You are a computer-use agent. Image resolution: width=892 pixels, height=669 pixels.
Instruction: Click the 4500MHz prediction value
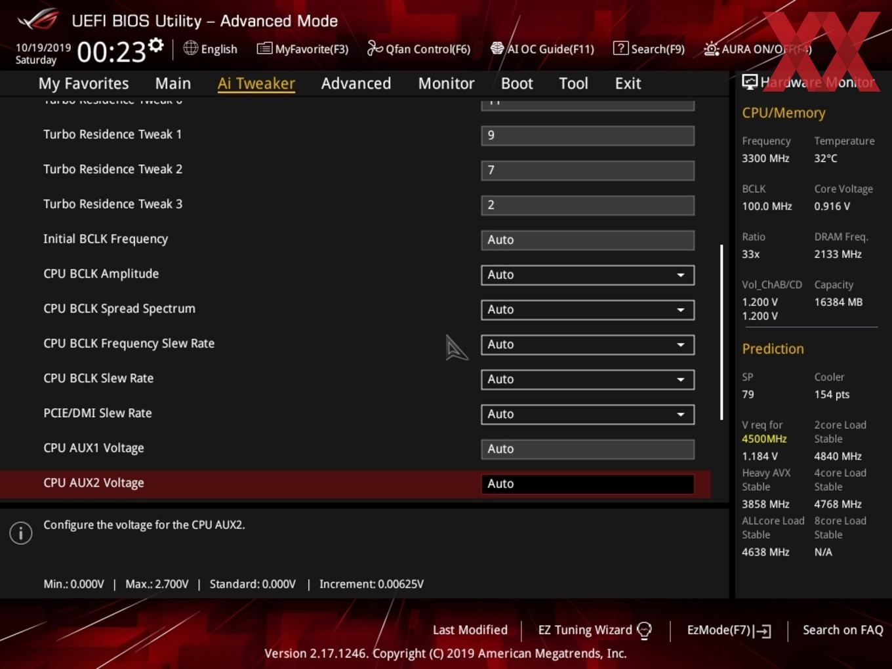(764, 439)
